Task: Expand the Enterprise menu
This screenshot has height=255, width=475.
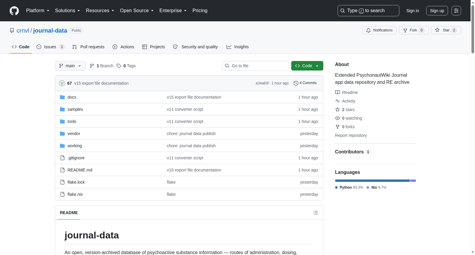Action: pyautogui.click(x=173, y=11)
